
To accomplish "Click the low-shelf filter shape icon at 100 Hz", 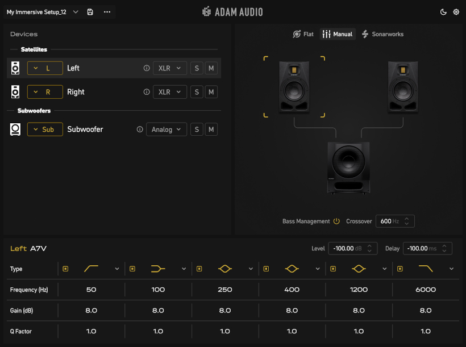I will point(158,269).
